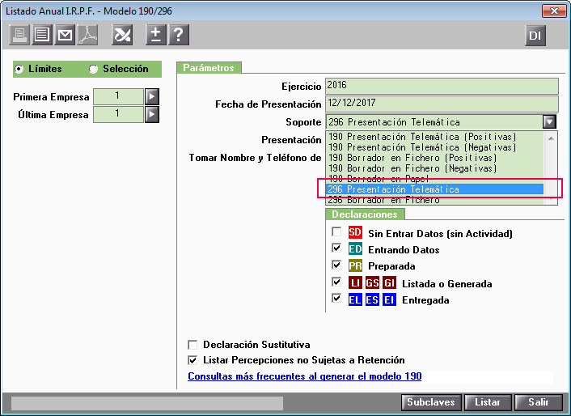Open the Consultas más frecuentes link
The height and width of the screenshot is (416, 571).
click(305, 376)
